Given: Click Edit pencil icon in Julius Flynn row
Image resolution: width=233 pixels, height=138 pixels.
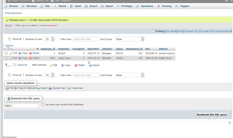Looking at the screenshot, I should click(x=11, y=58).
